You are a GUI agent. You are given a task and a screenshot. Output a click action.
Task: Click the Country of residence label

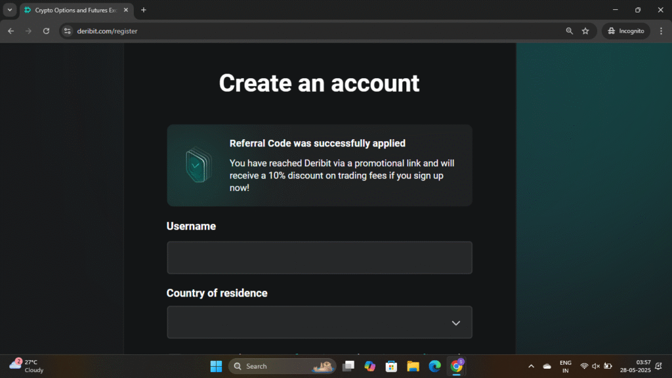217,293
